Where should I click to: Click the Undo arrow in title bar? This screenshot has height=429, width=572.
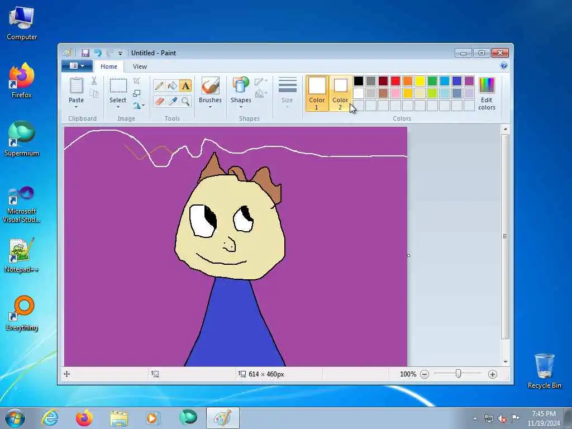click(x=97, y=53)
